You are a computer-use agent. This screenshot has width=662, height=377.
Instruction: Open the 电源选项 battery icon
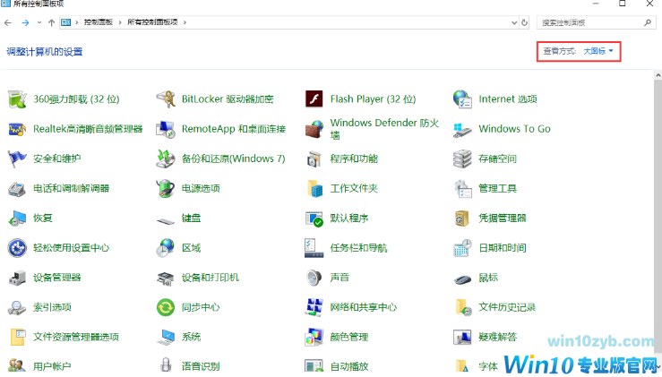click(x=166, y=188)
